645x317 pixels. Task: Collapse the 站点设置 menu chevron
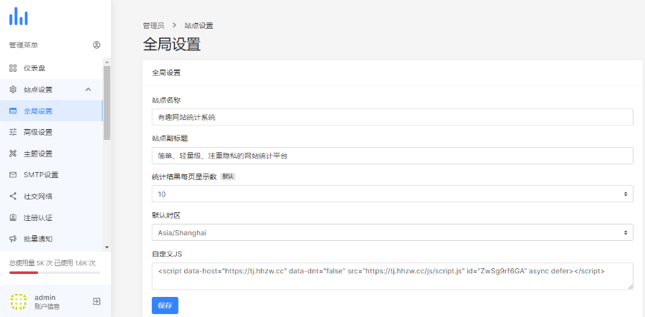88,90
